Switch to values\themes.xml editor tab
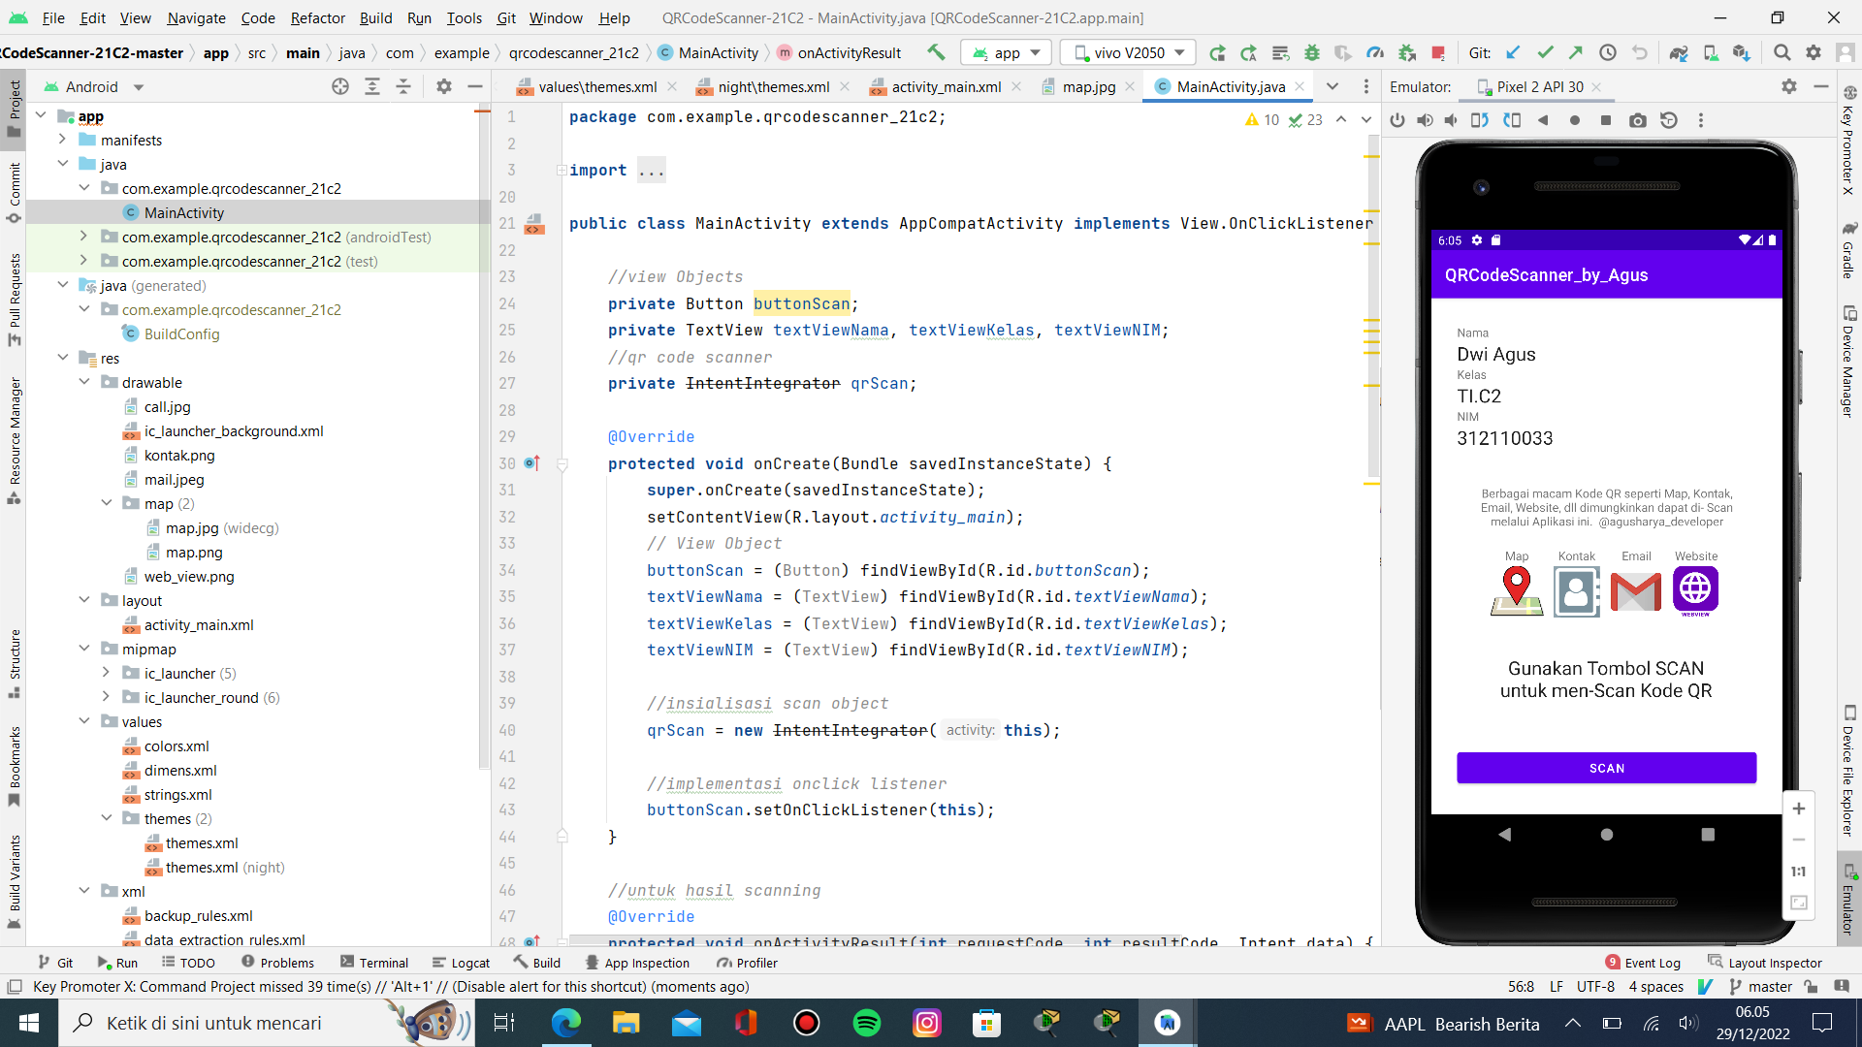 (597, 86)
